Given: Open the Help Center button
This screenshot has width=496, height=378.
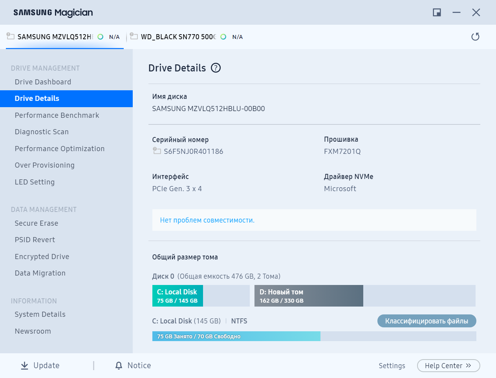Looking at the screenshot, I should click(448, 365).
